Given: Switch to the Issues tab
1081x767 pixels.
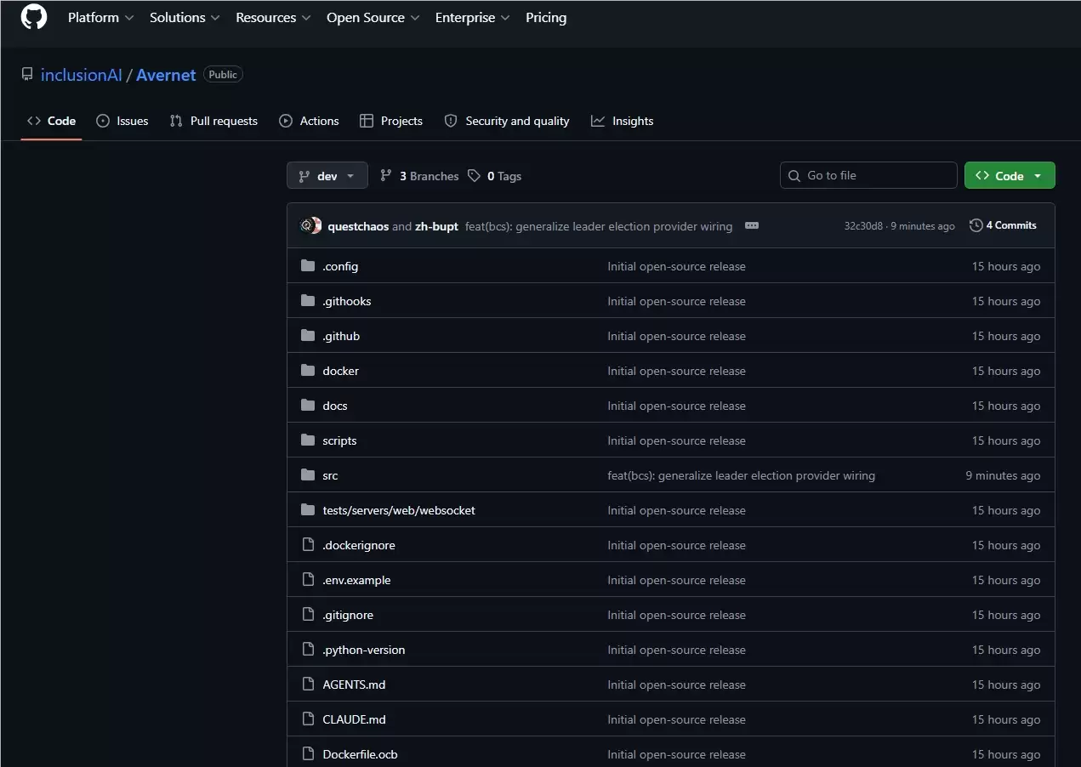Looking at the screenshot, I should click(122, 121).
